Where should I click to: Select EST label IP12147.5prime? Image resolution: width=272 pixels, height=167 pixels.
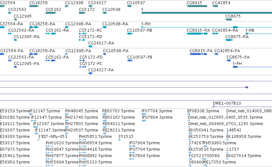pos(45,111)
